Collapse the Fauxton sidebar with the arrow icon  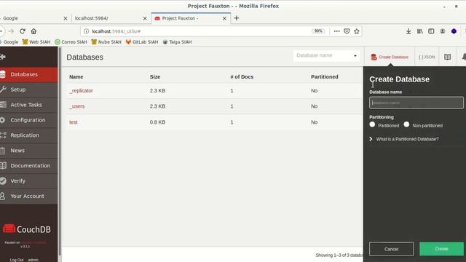point(3,57)
